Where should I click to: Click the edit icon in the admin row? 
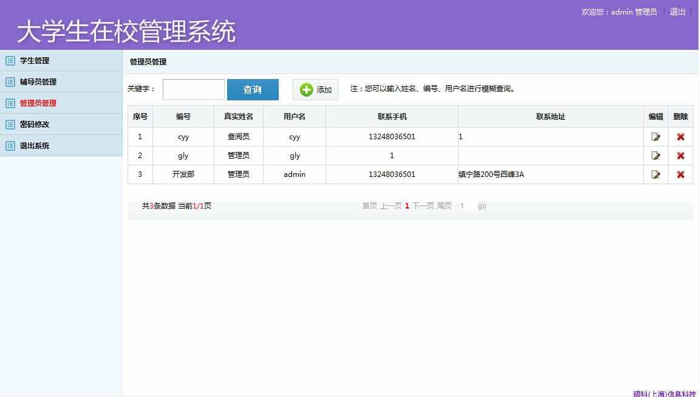[655, 174]
